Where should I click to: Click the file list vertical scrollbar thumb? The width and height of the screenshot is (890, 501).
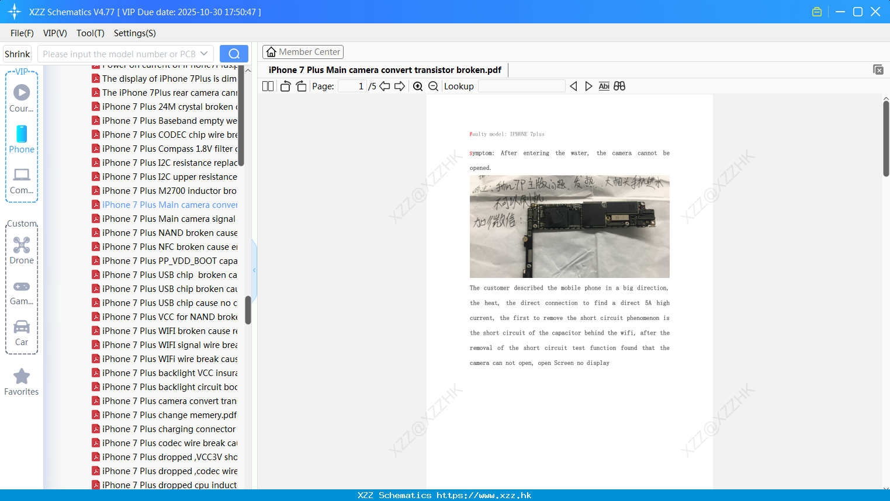pos(248,310)
